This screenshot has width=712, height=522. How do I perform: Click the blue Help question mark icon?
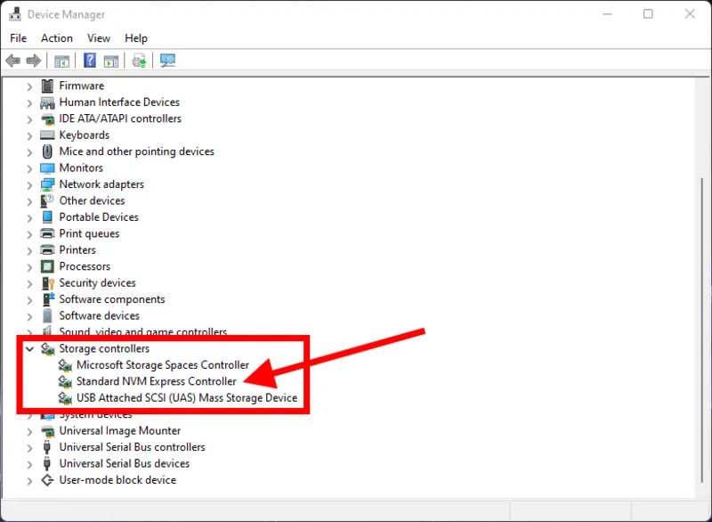coord(90,60)
